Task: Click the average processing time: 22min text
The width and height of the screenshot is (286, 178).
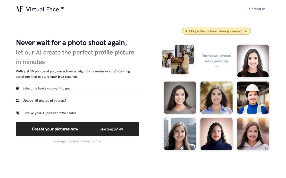Action: click(77, 141)
